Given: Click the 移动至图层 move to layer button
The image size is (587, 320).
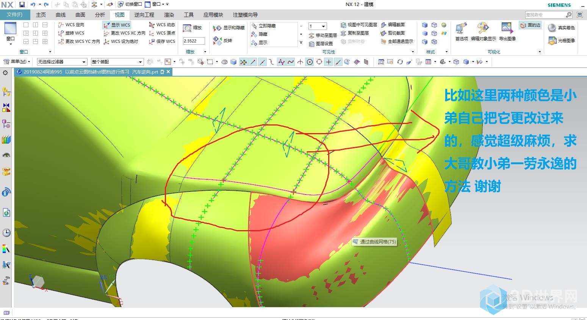Looking at the screenshot, I should [323, 35].
